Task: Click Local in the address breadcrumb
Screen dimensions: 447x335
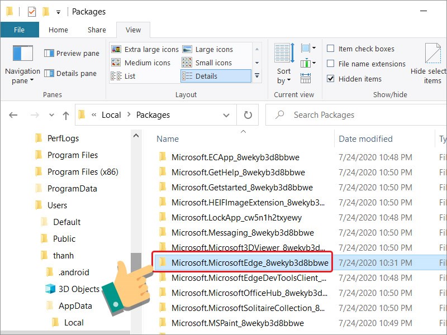Action: 111,115
